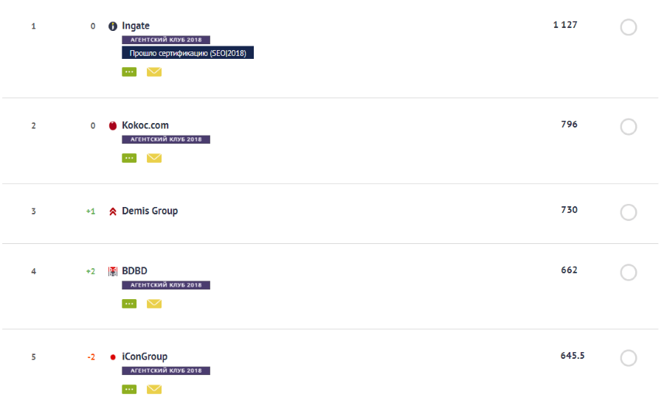This screenshot has height=414, width=664.
Task: Click the green dots icon under BDBD
Action: click(x=129, y=304)
